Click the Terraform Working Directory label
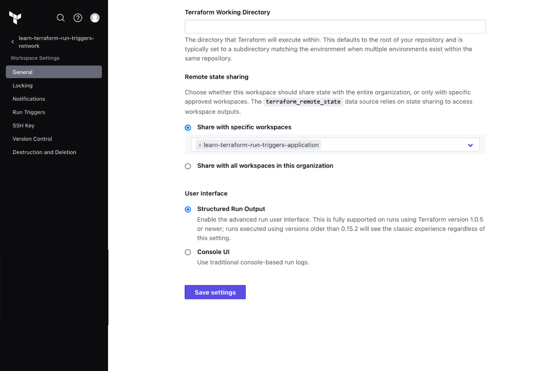This screenshot has width=557, height=371. click(x=227, y=12)
